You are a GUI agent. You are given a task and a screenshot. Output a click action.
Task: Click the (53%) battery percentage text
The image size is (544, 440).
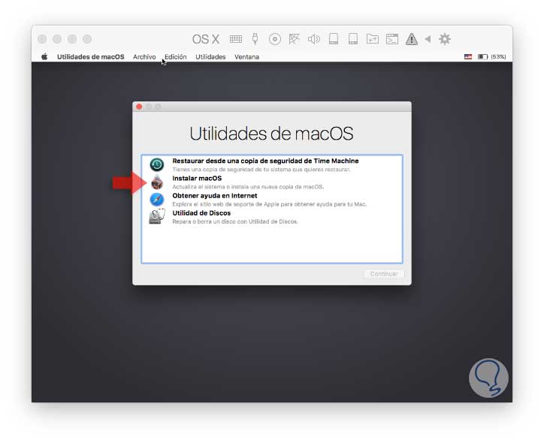click(x=498, y=56)
